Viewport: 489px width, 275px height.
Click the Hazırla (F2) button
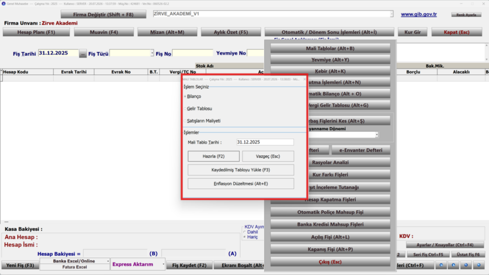pyautogui.click(x=213, y=156)
